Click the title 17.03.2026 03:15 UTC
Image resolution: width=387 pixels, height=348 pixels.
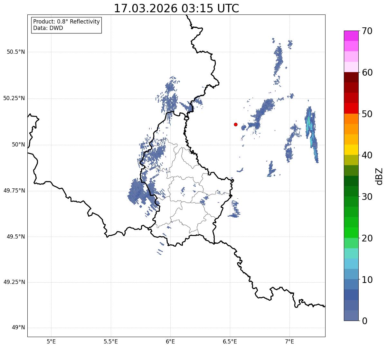176,8
